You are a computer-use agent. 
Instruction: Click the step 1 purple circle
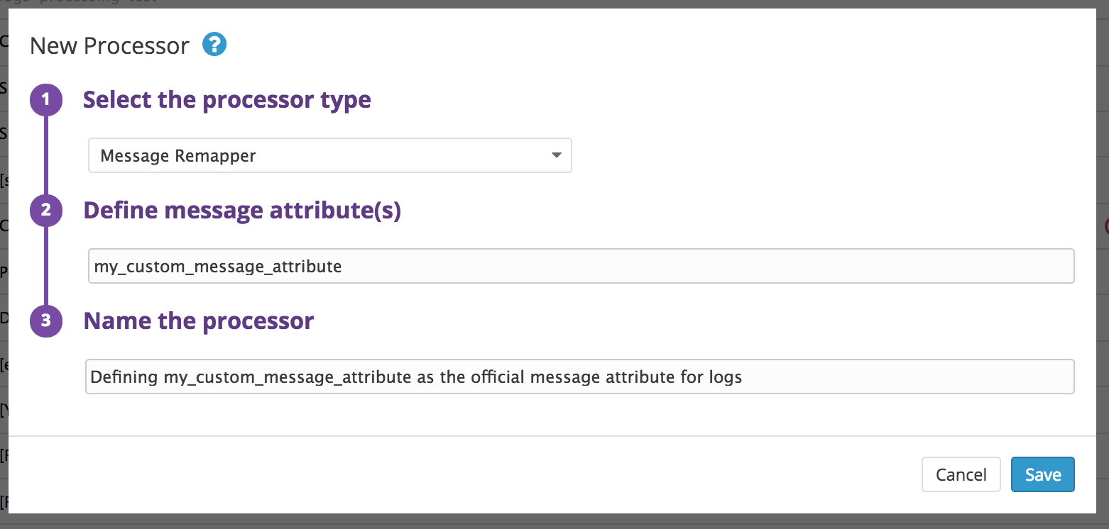pos(46,100)
